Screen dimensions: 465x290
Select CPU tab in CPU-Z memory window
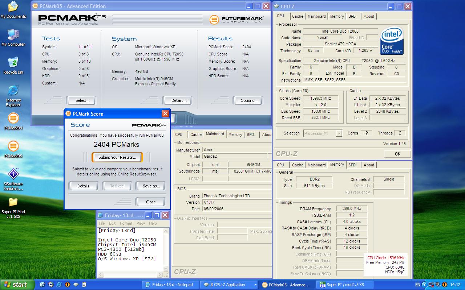280,165
